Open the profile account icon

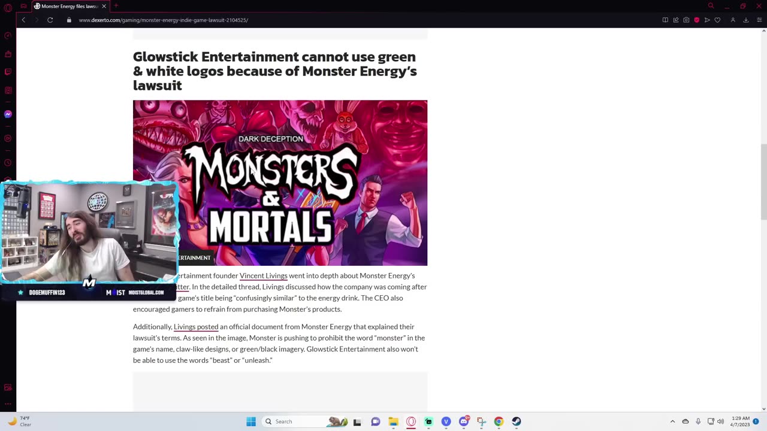(733, 20)
